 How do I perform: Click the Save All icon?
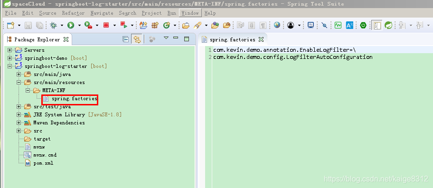pyautogui.click(x=40, y=25)
